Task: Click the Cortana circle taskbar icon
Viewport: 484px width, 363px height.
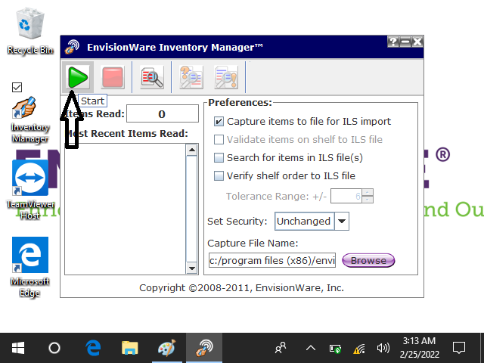Action: pos(54,348)
